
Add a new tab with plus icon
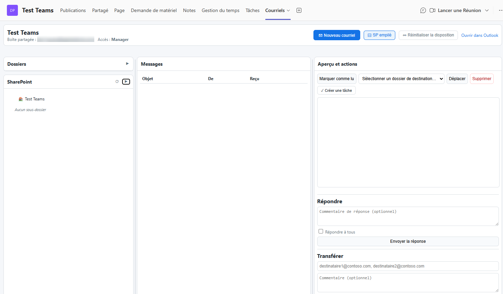(x=299, y=10)
